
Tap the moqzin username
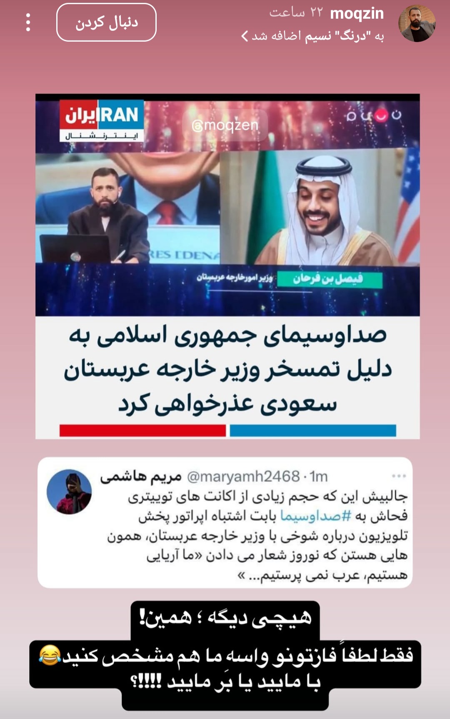357,13
